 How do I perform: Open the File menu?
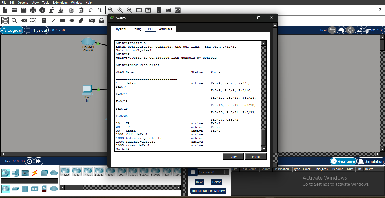(4, 3)
